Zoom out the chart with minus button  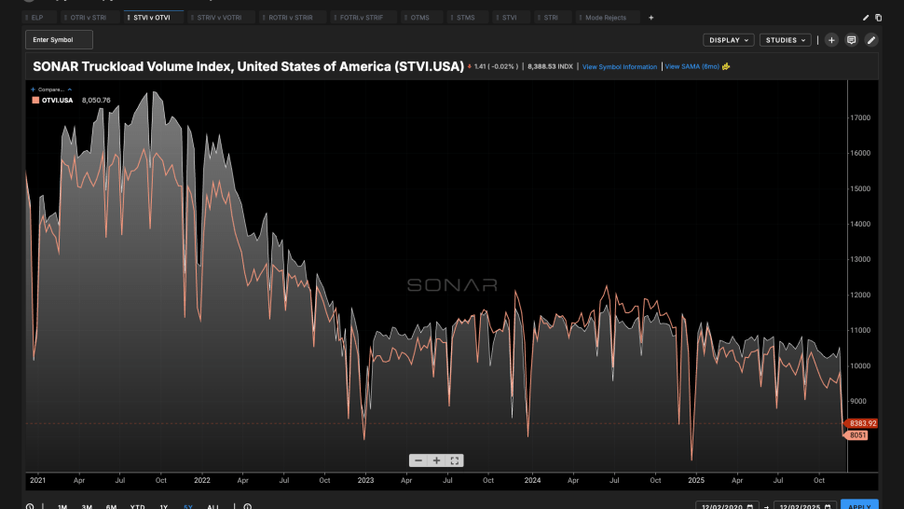pyautogui.click(x=418, y=461)
